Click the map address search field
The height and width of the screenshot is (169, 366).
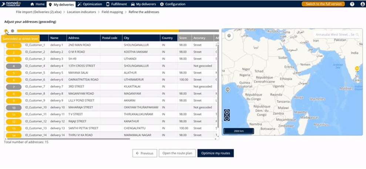tap(336, 34)
